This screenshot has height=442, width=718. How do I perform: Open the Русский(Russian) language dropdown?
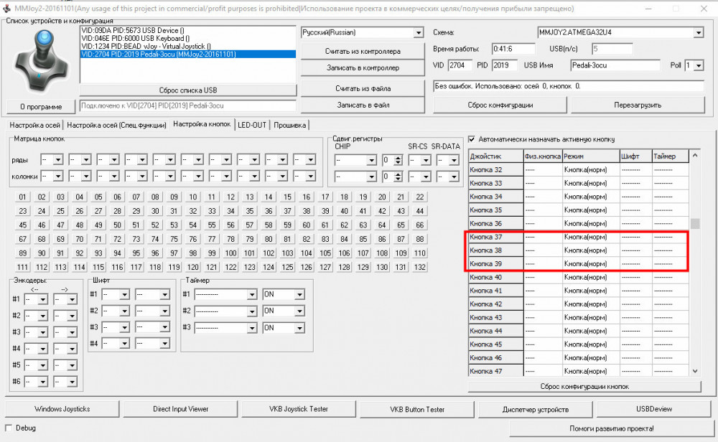[x=418, y=33]
